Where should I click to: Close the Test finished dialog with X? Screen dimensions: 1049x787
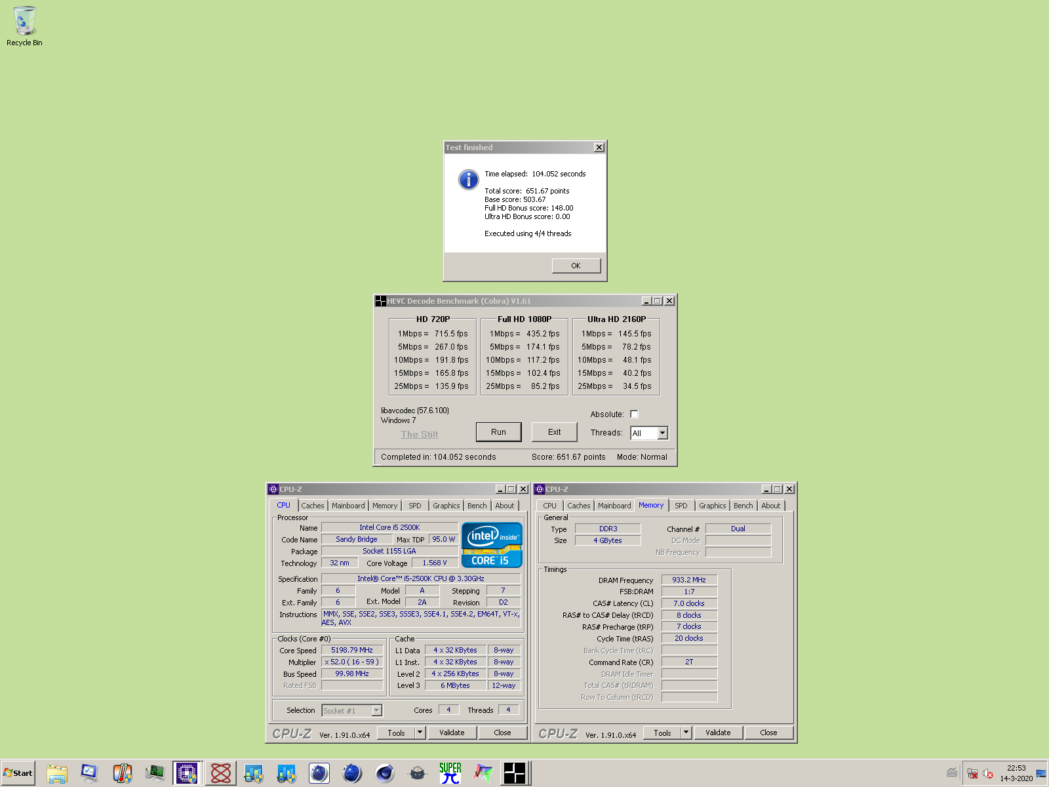[x=599, y=148]
